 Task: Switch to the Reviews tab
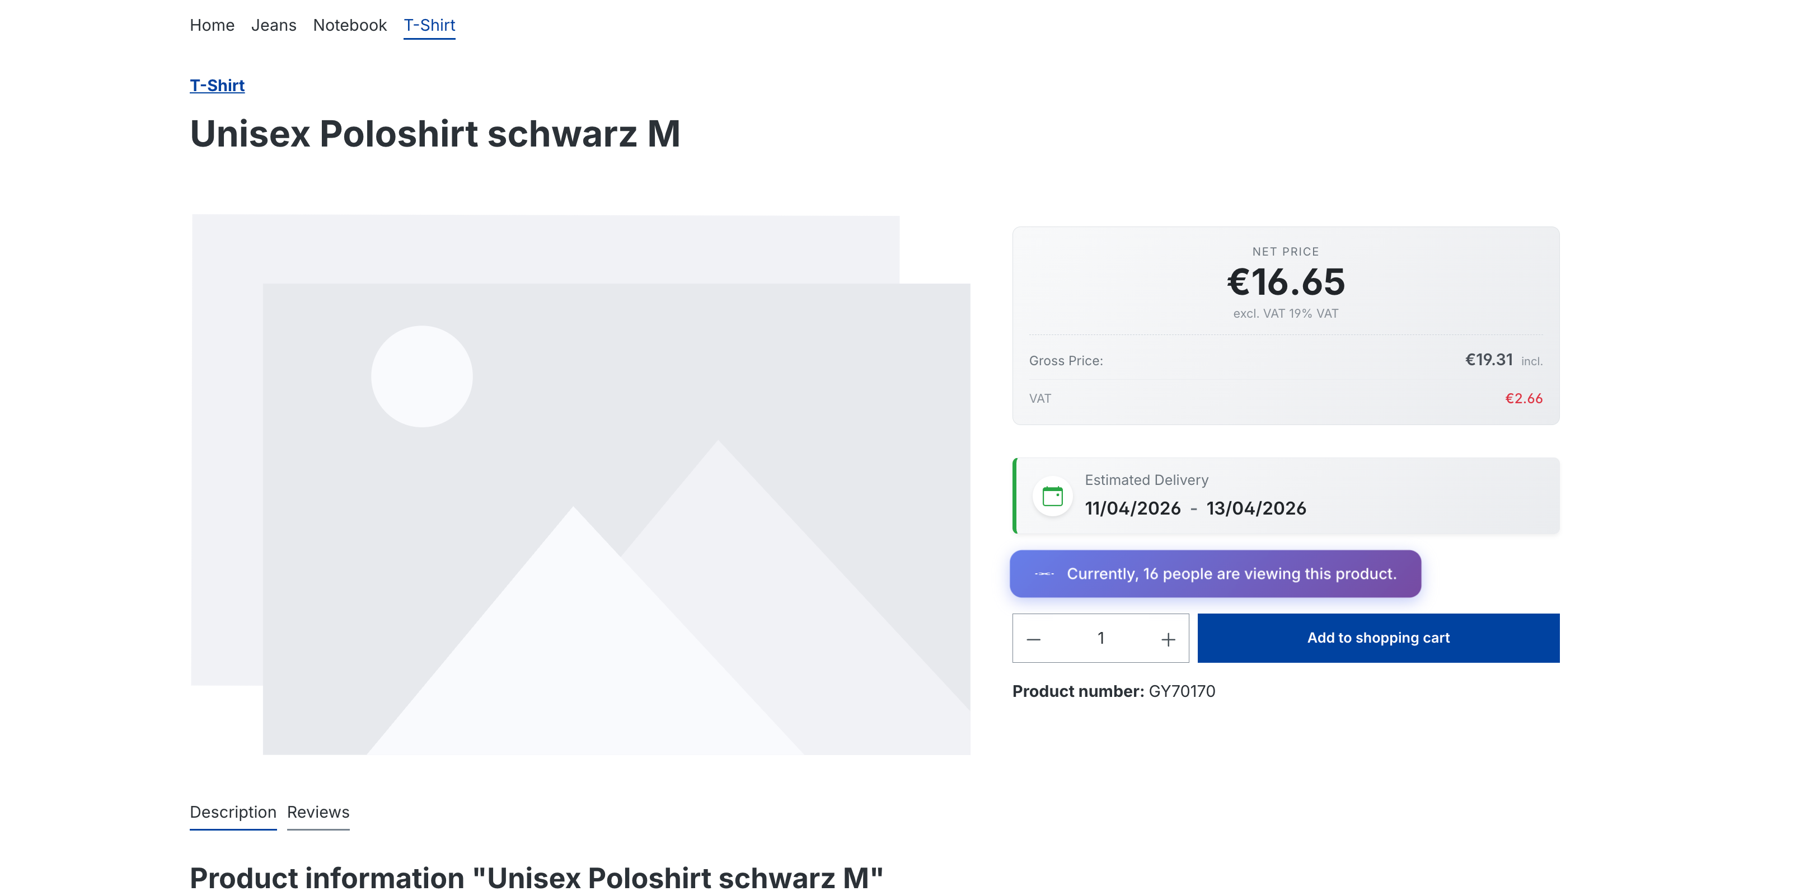pyautogui.click(x=318, y=812)
